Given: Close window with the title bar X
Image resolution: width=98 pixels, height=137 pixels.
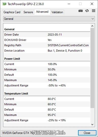Looking at the screenshot, I should [92, 4].
